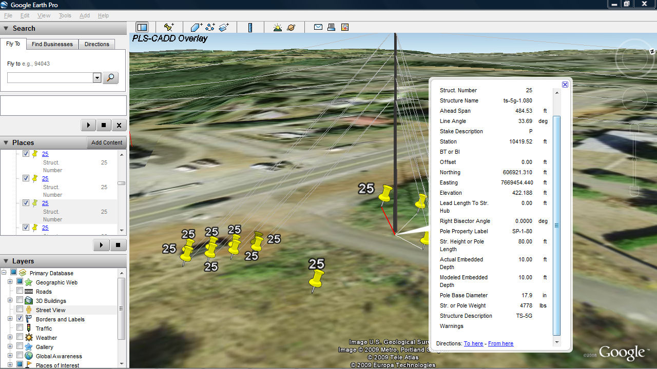Screen dimensions: 657x369
Task: Collapse the Primary Database tree node
Action: coord(4,273)
